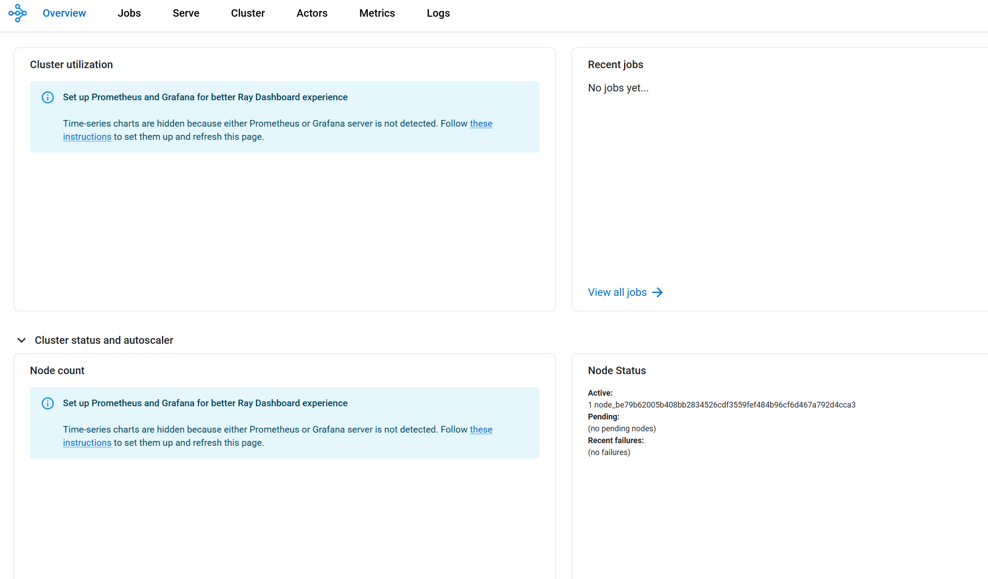The height and width of the screenshot is (579, 988).
Task: Open 'instructions' link in Cluster utilization alert
Action: (87, 137)
